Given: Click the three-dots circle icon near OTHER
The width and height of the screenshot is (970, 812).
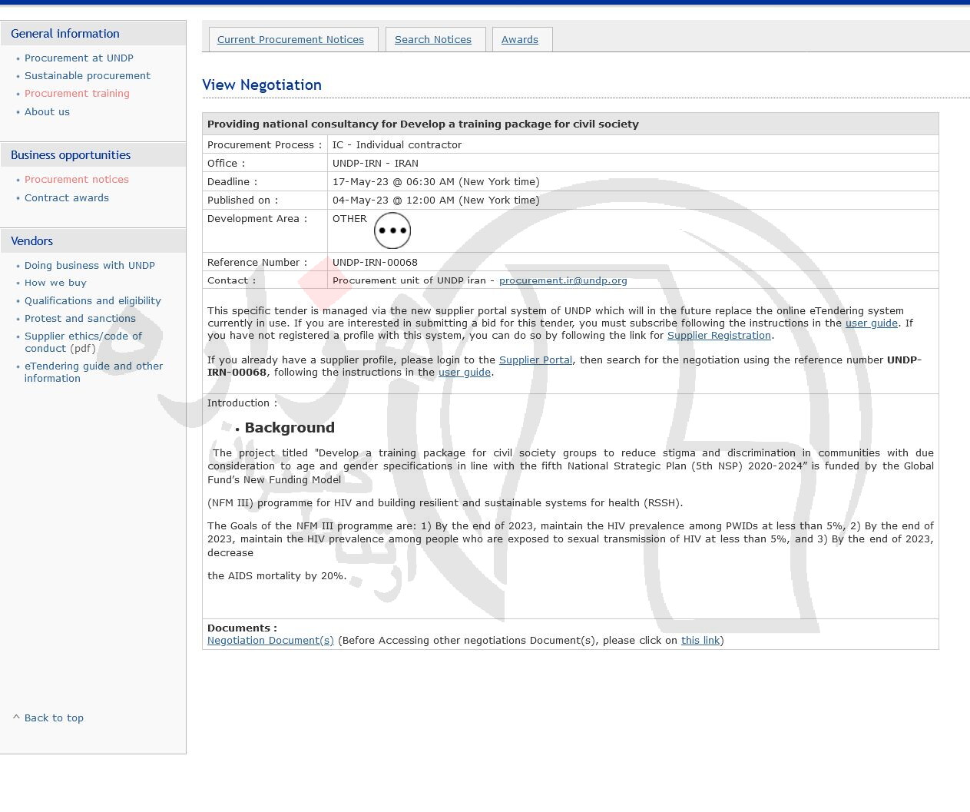Looking at the screenshot, I should tap(392, 230).
